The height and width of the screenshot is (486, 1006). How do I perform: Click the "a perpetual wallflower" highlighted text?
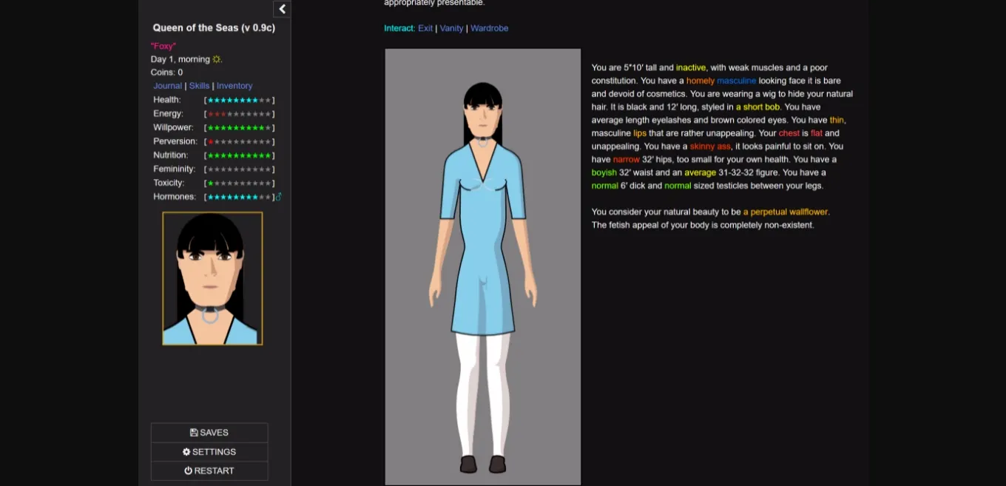point(786,212)
